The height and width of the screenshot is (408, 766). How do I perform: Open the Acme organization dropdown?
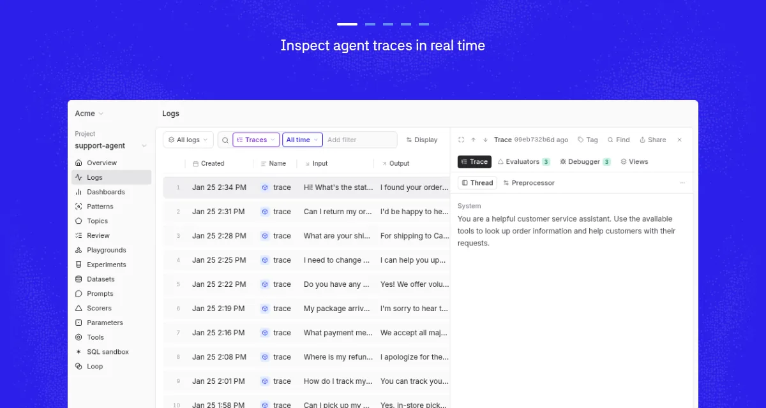pyautogui.click(x=89, y=113)
